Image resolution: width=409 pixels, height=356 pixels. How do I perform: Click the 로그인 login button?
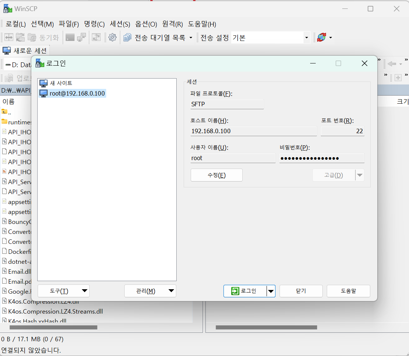[245, 291]
